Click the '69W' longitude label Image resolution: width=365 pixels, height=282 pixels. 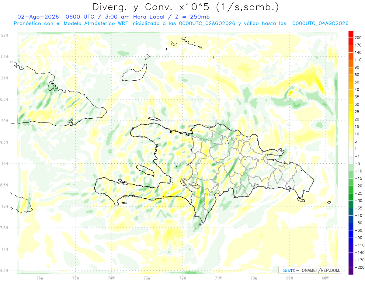pyautogui.click(x=290, y=278)
